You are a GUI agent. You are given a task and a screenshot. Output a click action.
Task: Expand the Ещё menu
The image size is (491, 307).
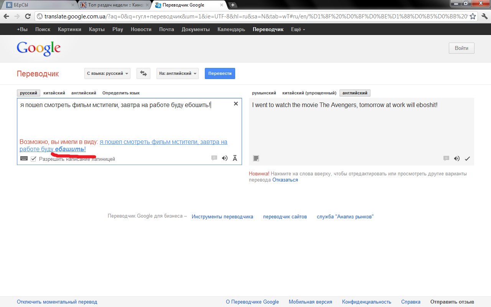point(298,29)
